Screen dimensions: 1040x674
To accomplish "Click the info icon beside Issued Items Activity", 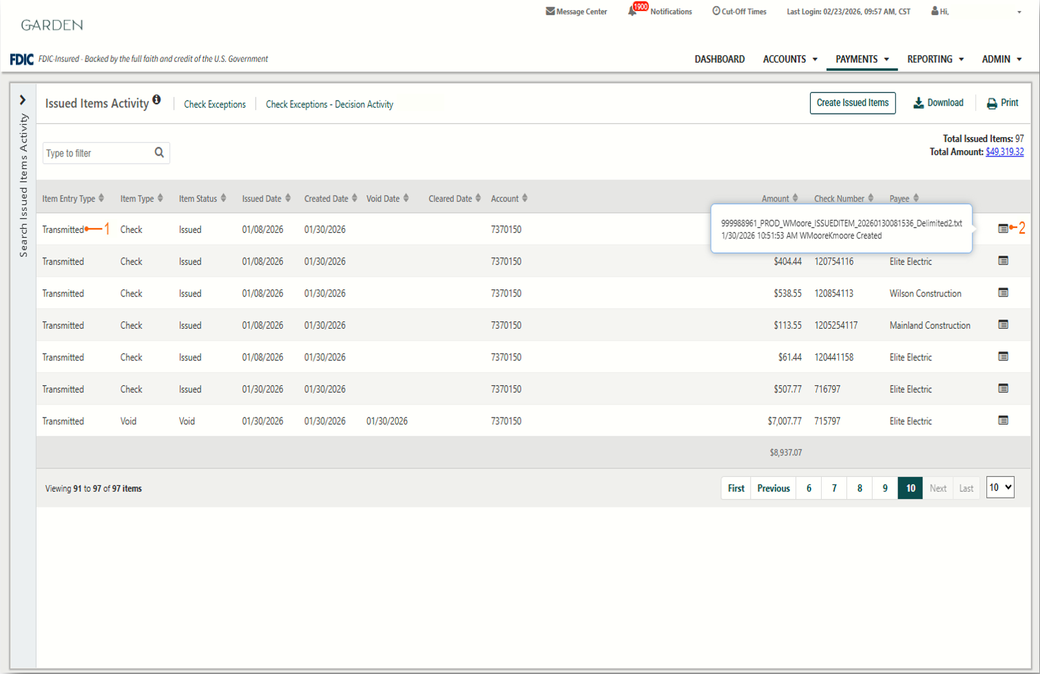I will point(157,100).
